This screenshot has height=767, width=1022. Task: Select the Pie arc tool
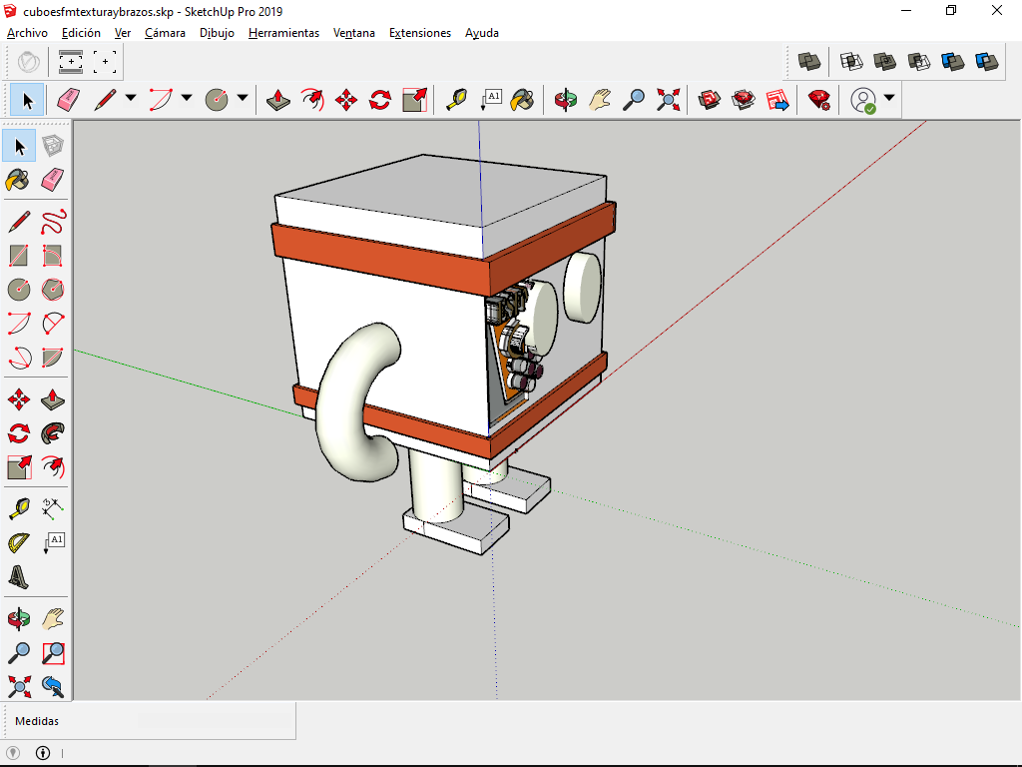[54, 357]
